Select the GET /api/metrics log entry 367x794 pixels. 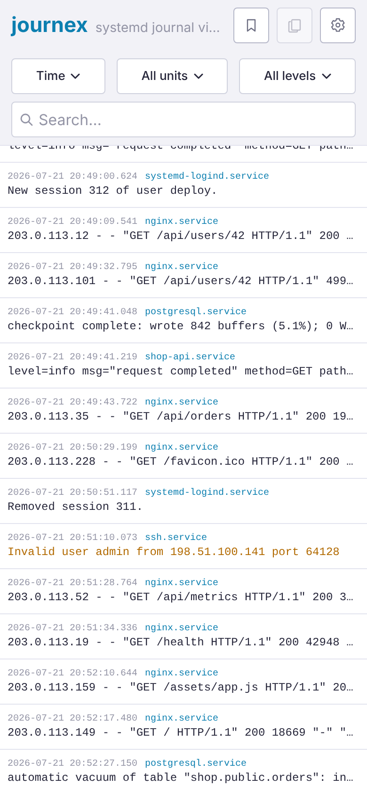(183, 591)
